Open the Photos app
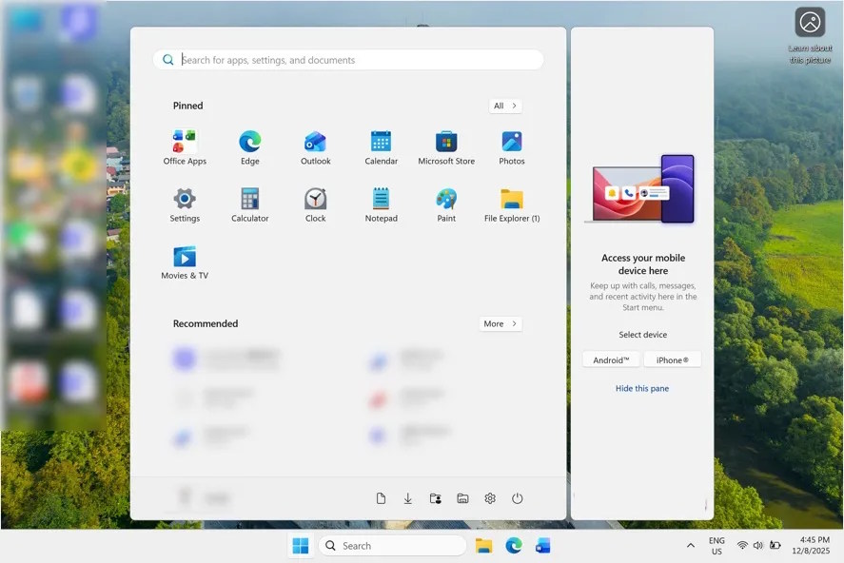This screenshot has width=844, height=563. click(512, 146)
